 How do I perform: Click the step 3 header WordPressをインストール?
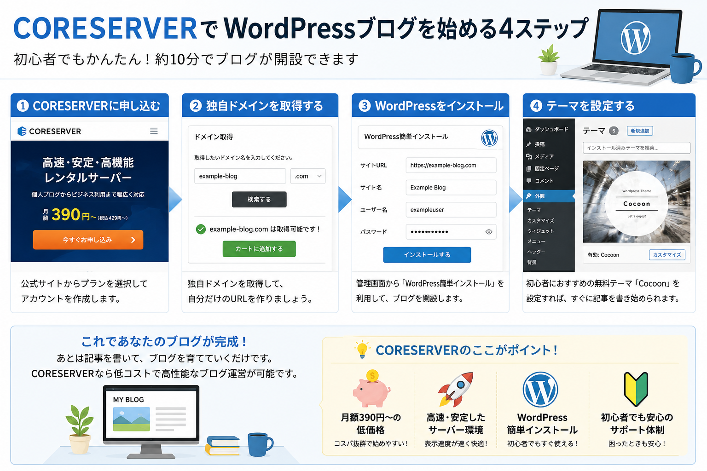430,105
